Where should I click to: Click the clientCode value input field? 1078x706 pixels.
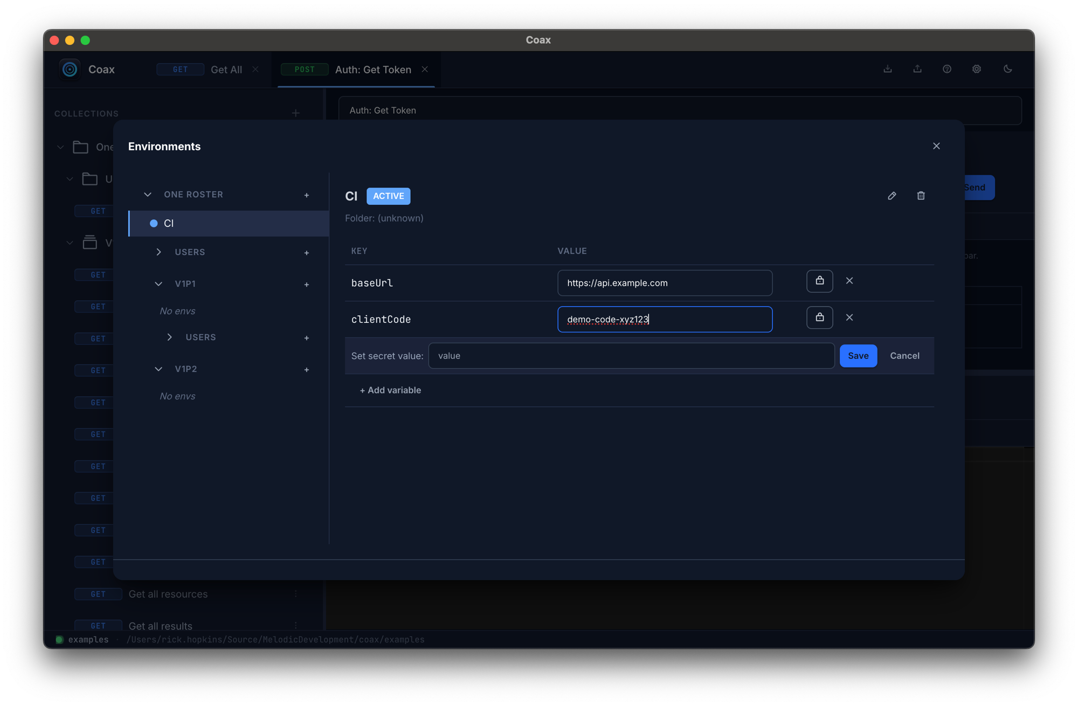pos(665,320)
